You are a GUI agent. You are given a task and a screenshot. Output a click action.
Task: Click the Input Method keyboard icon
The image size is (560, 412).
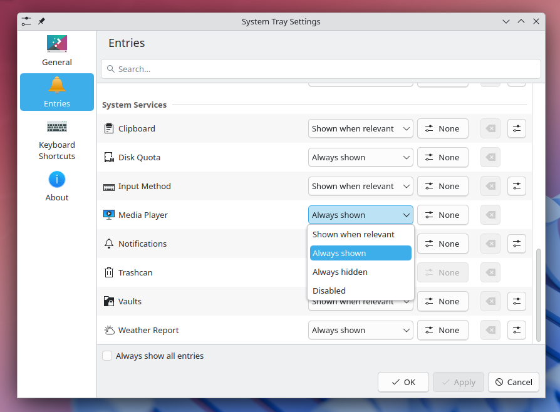(109, 187)
